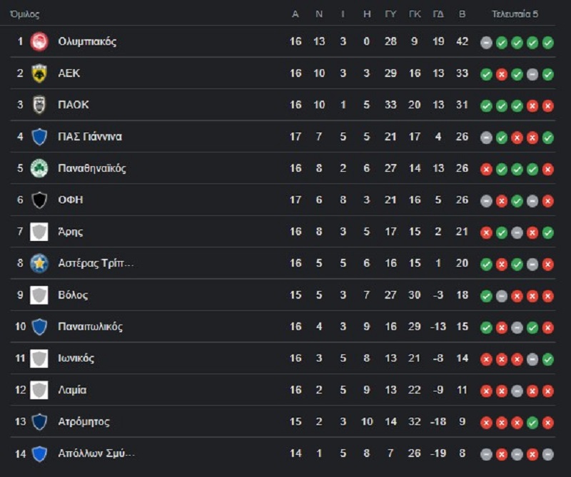Click the ΑΕΚ yellow eagle crest
571x477 pixels.
(x=39, y=73)
